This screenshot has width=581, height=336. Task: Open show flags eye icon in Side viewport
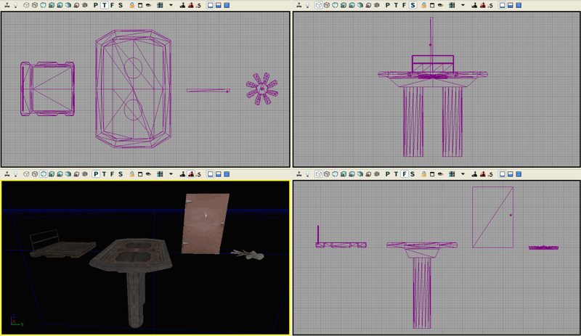point(441,5)
